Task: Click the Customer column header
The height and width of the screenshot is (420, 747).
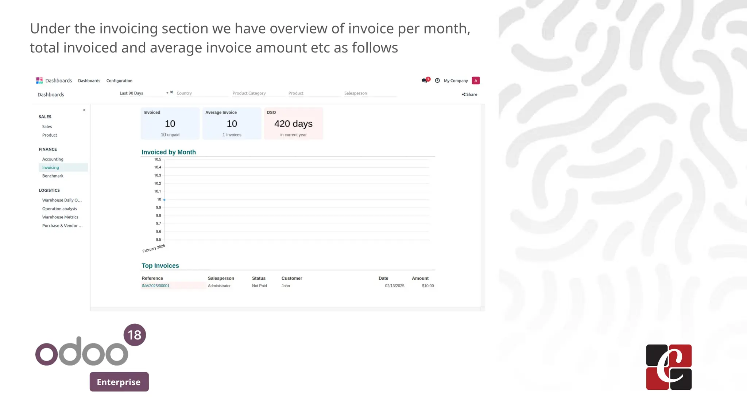Action: click(x=292, y=278)
